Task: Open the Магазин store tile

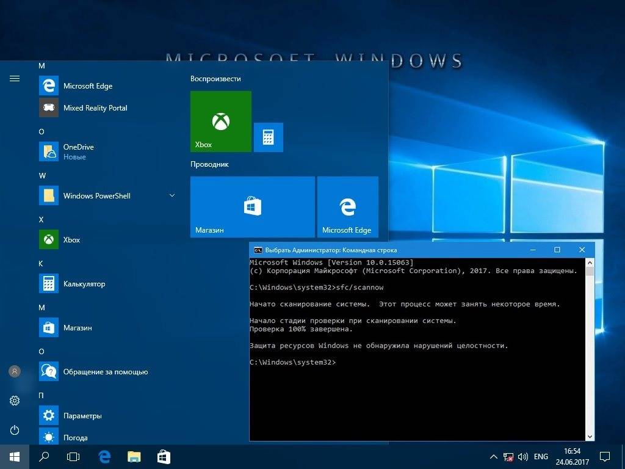Action: tap(252, 207)
